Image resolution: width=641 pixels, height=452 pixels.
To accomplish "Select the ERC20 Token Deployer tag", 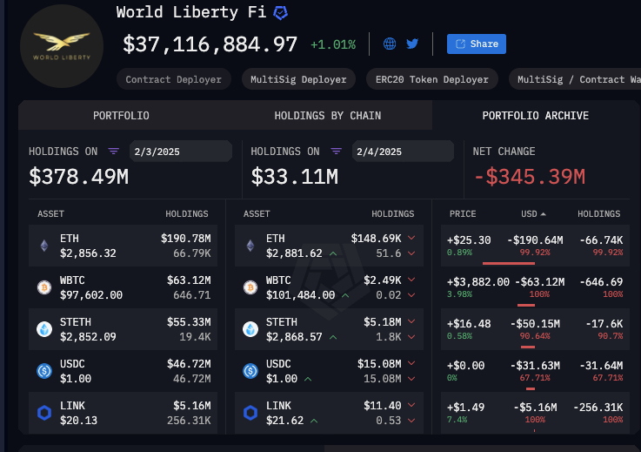I will tap(432, 79).
